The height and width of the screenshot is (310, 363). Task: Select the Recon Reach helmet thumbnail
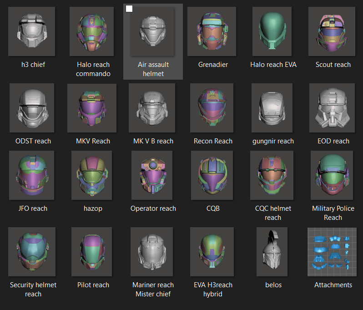pos(212,108)
